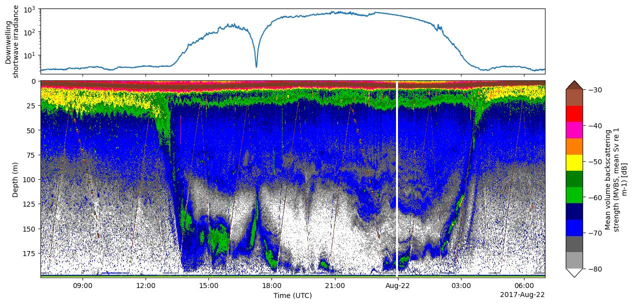This screenshot has width=633, height=304.
Task: Click the bright blue colorbar segment
Action: pos(574,228)
